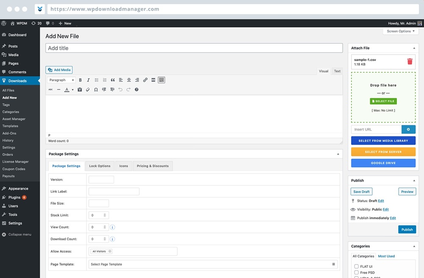Insert Read More tag
The height and width of the screenshot is (278, 424).
pos(153,80)
